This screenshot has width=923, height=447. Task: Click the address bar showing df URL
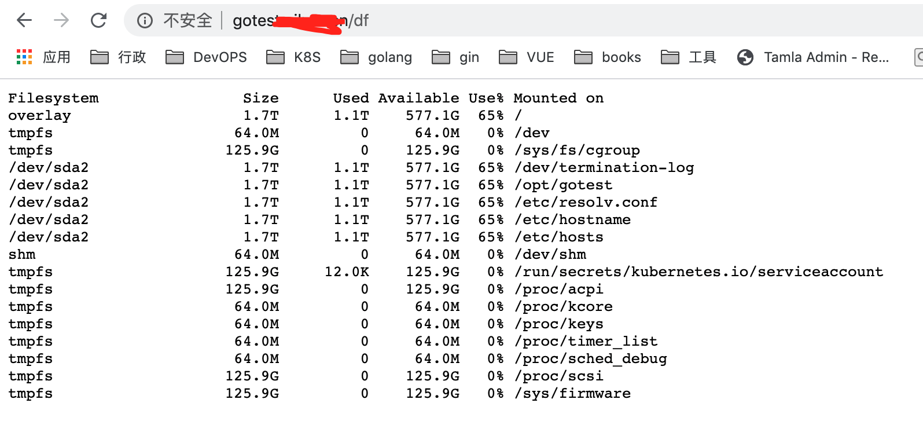[301, 20]
